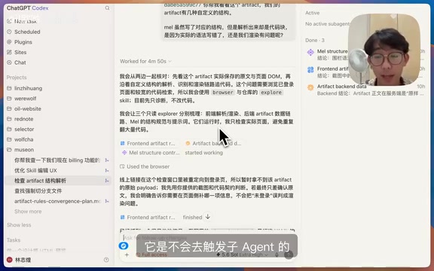This screenshot has width=434, height=271.
Task: Click the search magnifier icon in sidebar header
Action: coord(107,8)
